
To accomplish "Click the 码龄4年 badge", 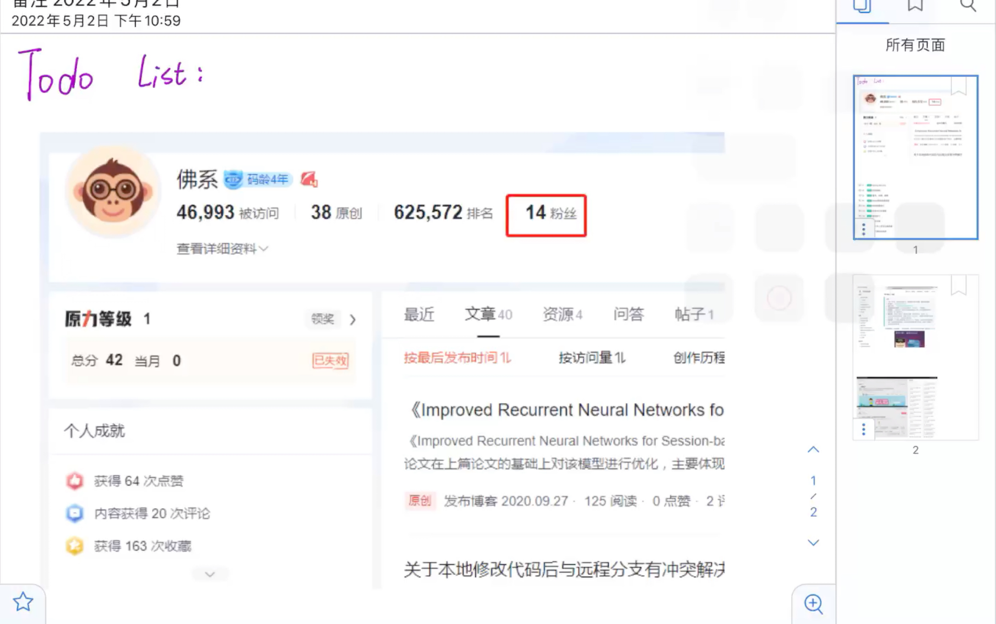I will pos(258,179).
